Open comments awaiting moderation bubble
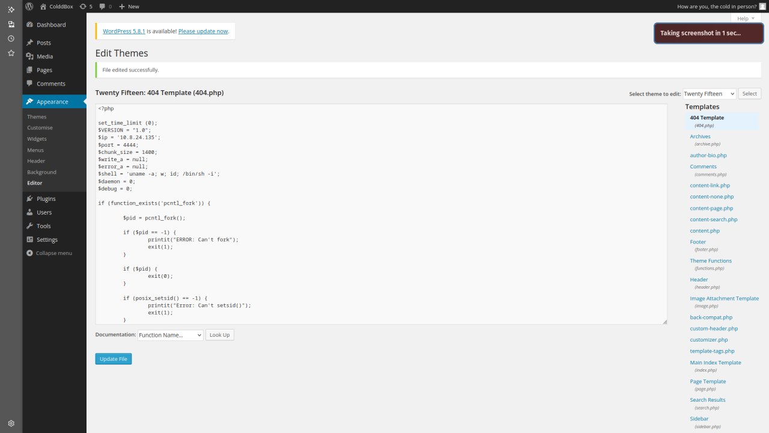 click(x=106, y=6)
